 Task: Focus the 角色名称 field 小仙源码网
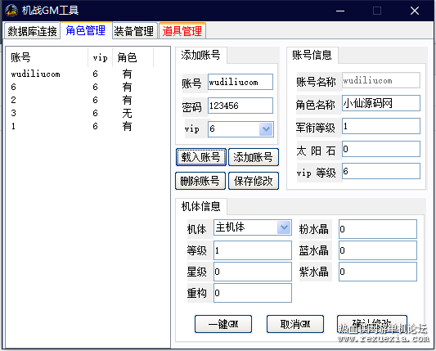tap(381, 103)
